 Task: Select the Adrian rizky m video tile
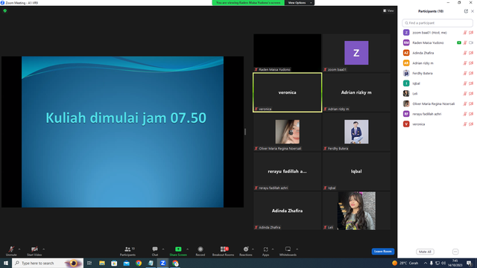(x=356, y=92)
